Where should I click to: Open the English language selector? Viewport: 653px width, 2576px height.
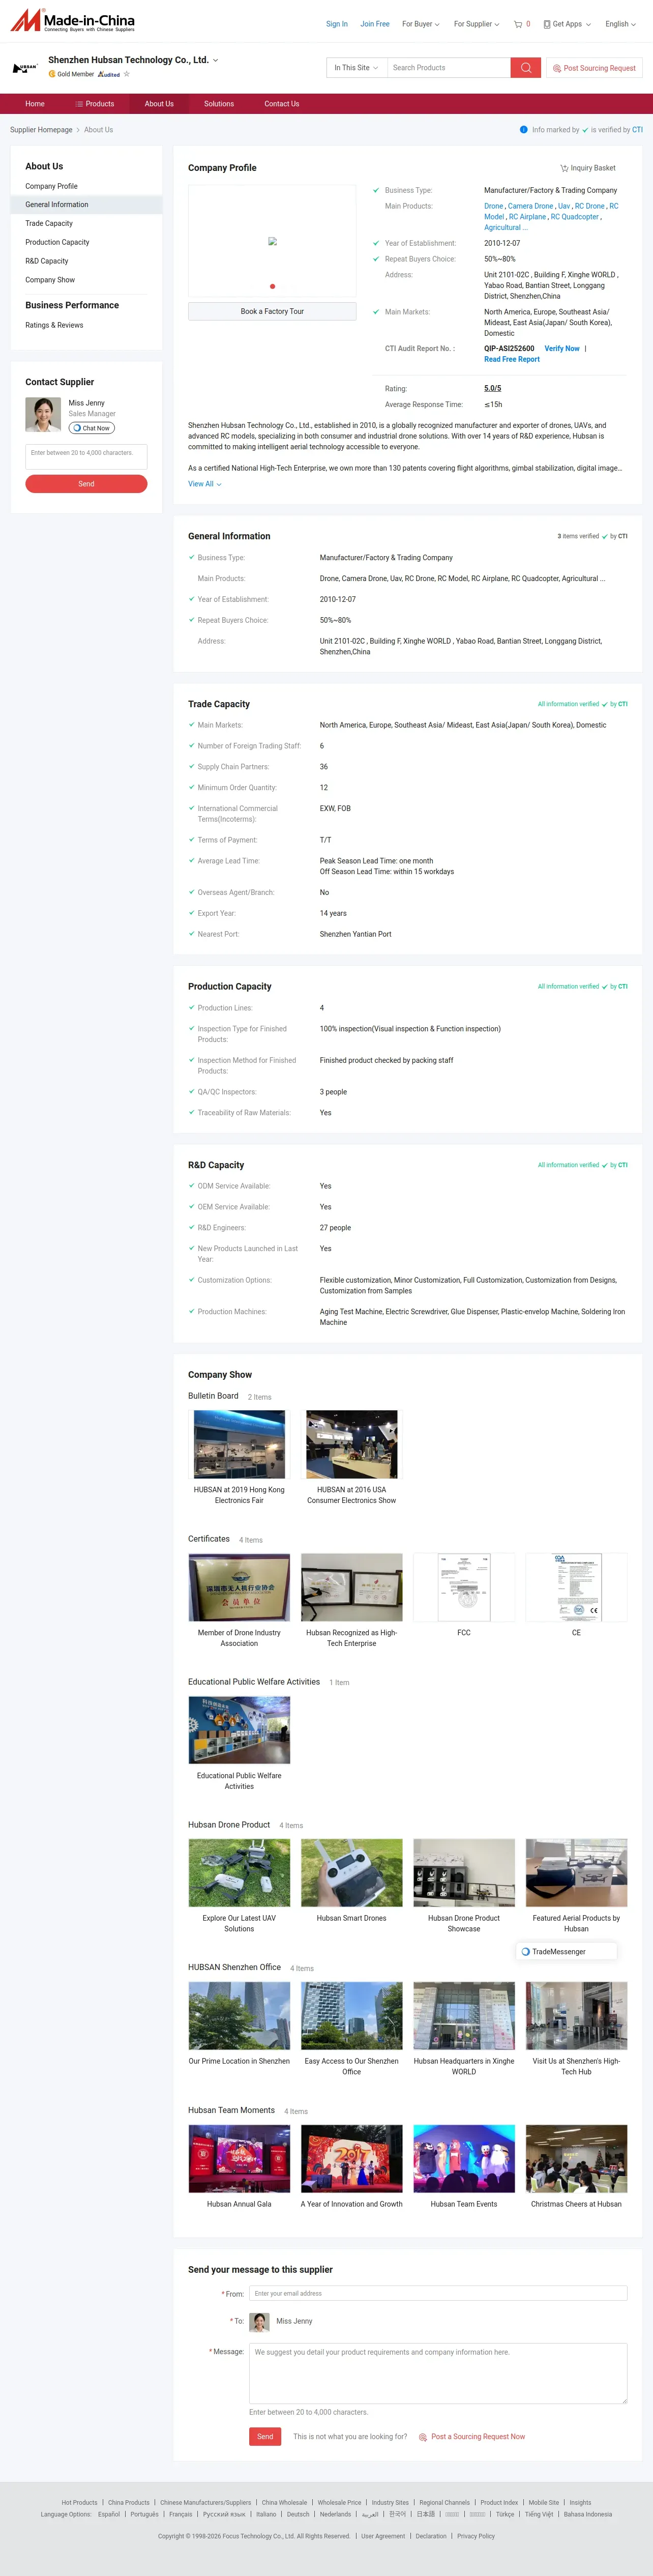coord(620,24)
